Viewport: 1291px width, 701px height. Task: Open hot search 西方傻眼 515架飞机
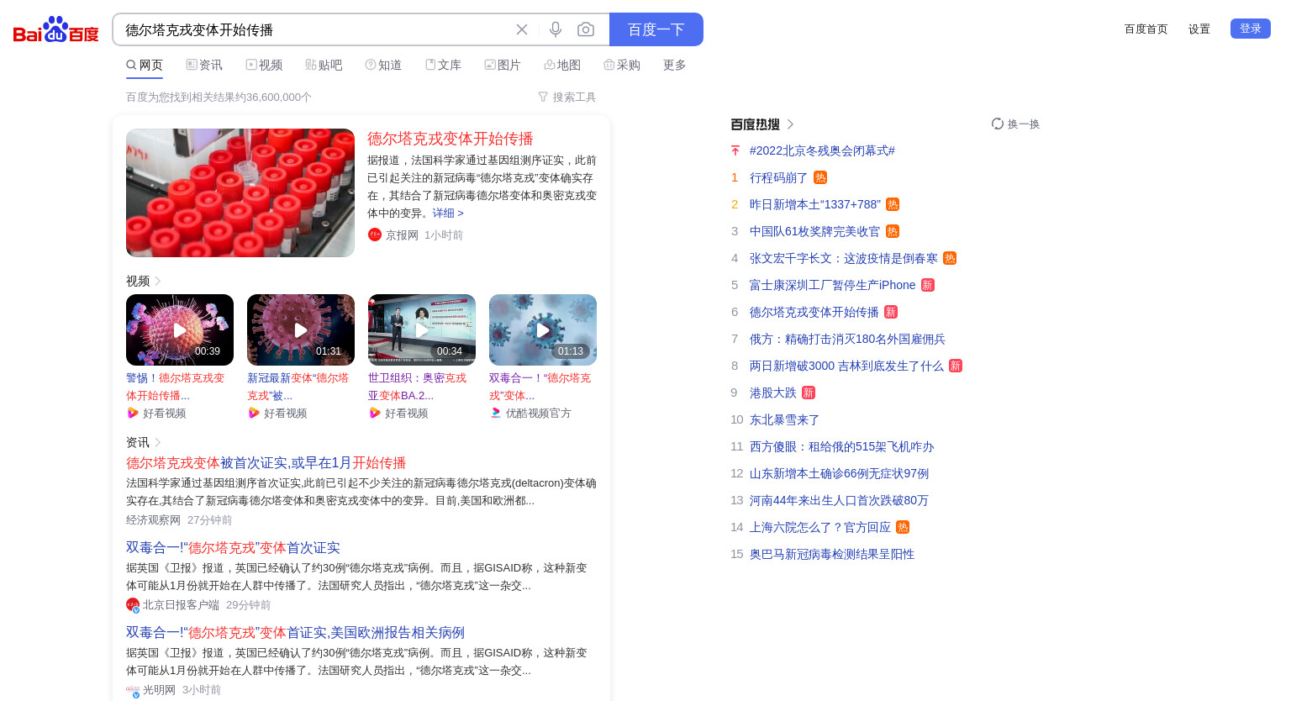point(841,446)
